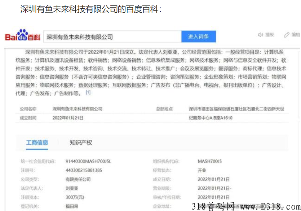This screenshot has width=301, height=211.
Task: Select credit code 91440300MA5H700J5L
Action: pos(88,161)
